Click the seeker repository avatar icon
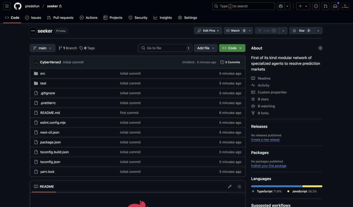353x207 pixels. [x=33, y=31]
